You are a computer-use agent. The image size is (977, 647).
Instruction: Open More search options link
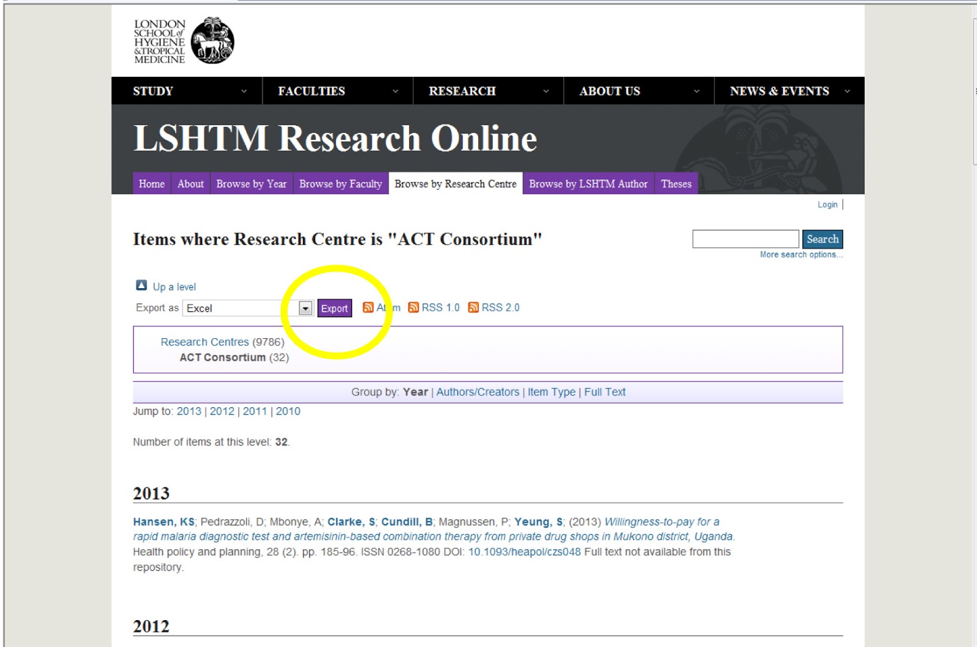click(801, 255)
